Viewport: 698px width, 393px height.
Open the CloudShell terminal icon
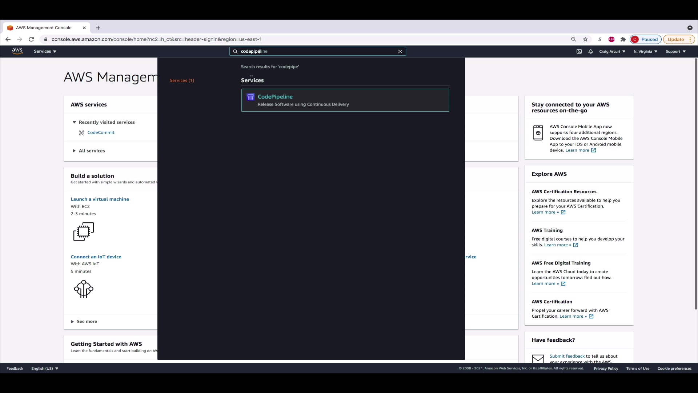pos(579,51)
